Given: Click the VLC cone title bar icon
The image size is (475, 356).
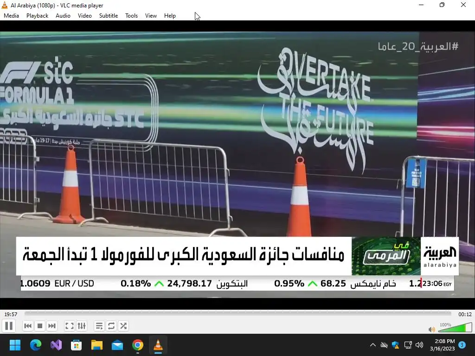Looking at the screenshot, I should (5, 5).
